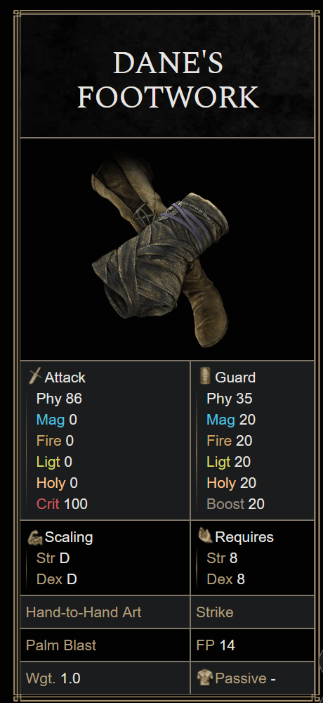Click the Scaling flexed arm icon

pyautogui.click(x=35, y=537)
